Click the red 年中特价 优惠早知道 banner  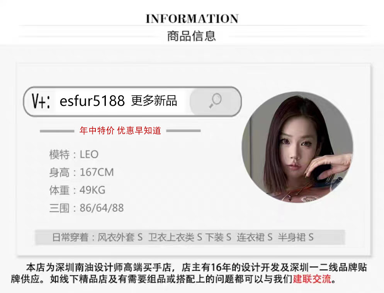click(120, 131)
